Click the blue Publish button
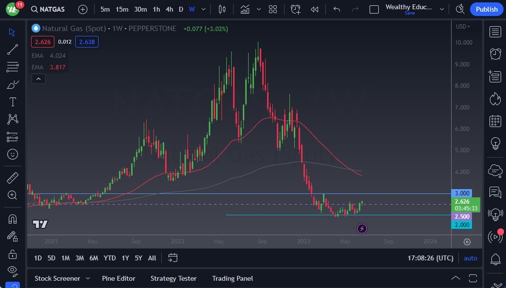Viewport: 506px width, 288px height. (486, 9)
